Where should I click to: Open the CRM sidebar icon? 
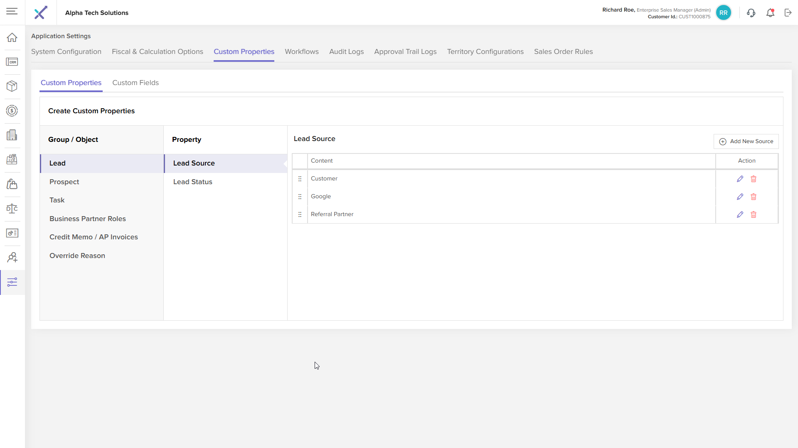click(12, 62)
